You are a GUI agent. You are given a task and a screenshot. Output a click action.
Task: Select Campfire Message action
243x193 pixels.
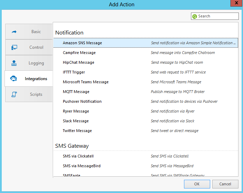[146, 53]
